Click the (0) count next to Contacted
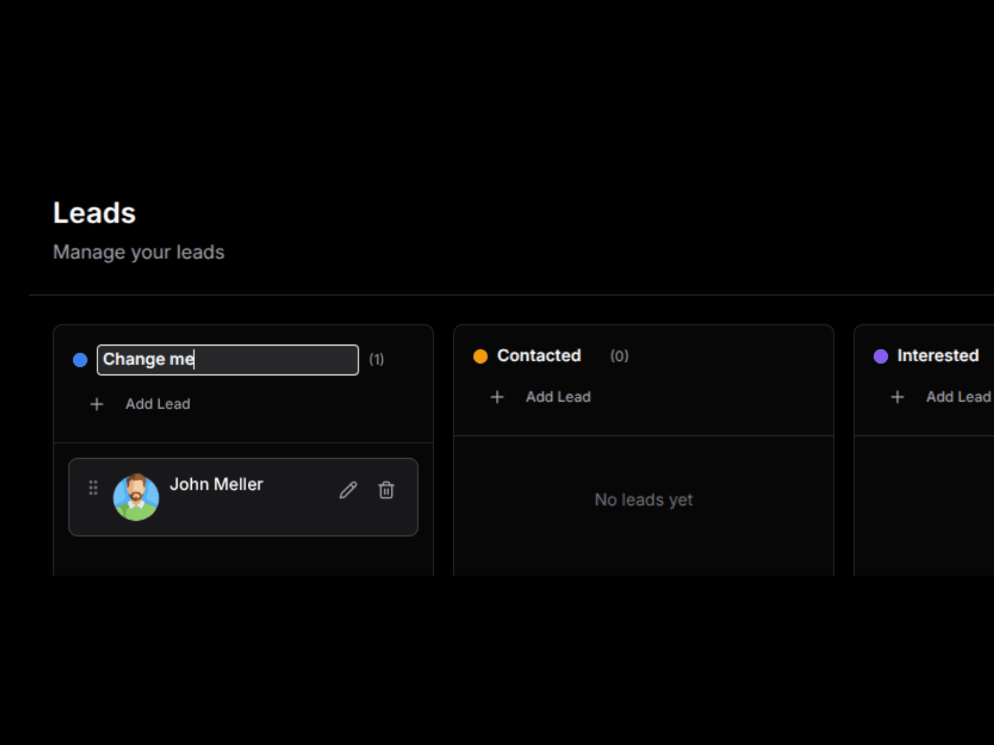 tap(619, 356)
